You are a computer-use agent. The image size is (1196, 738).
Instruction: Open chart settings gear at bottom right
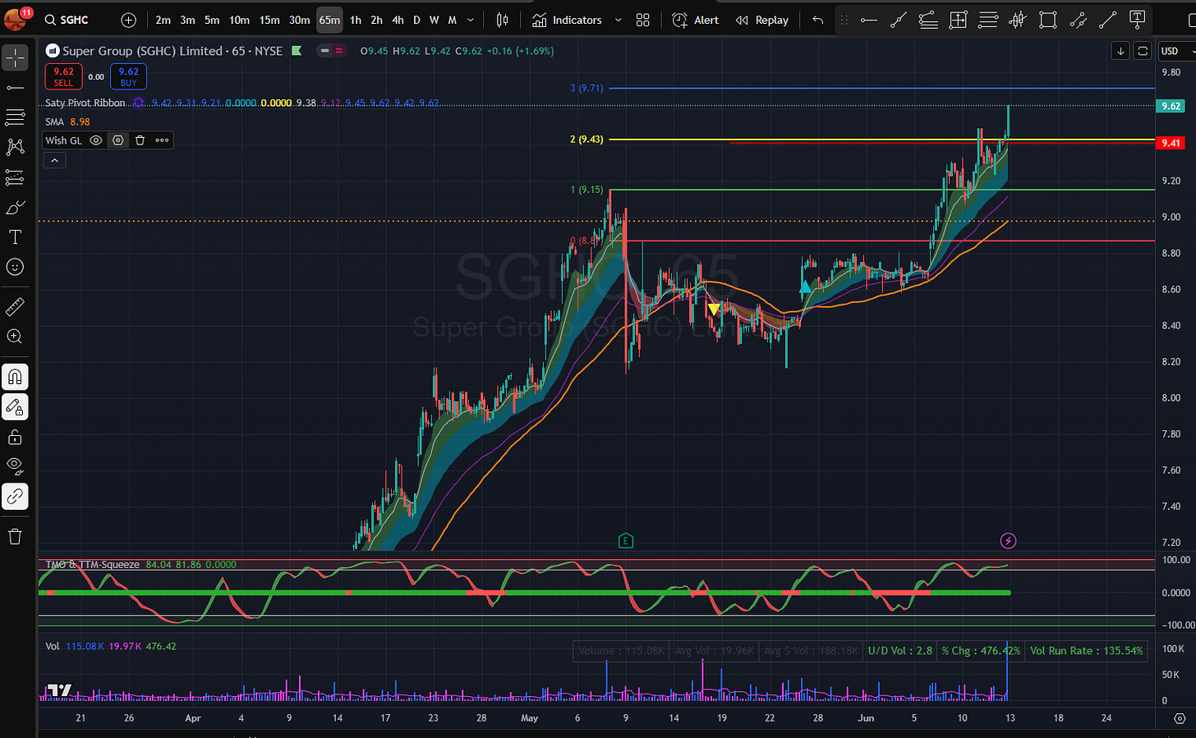click(x=1180, y=718)
